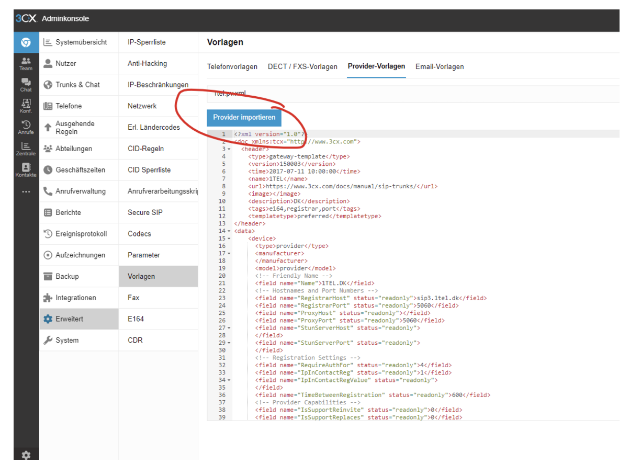
Task: Select Erweitert menu entry
Action: 79,319
